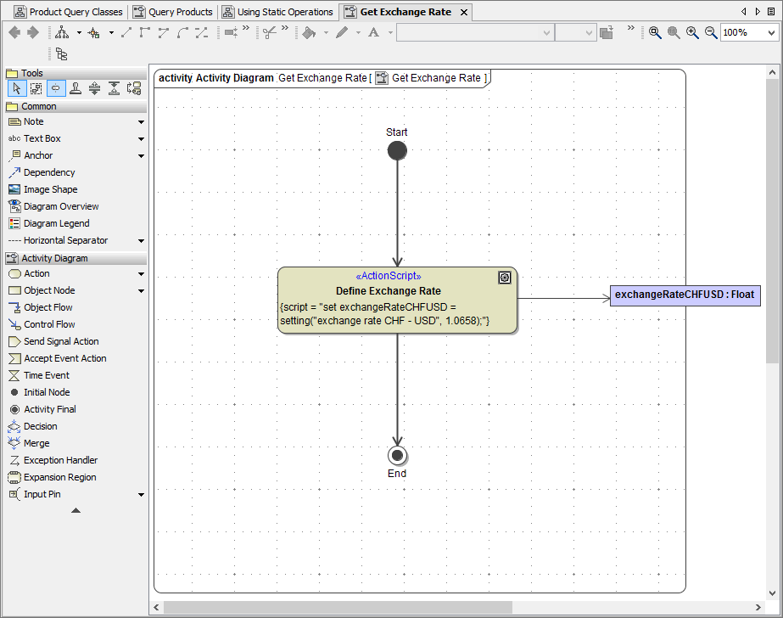Open the Object Node dropdown arrow
The width and height of the screenshot is (783, 618).
[141, 290]
